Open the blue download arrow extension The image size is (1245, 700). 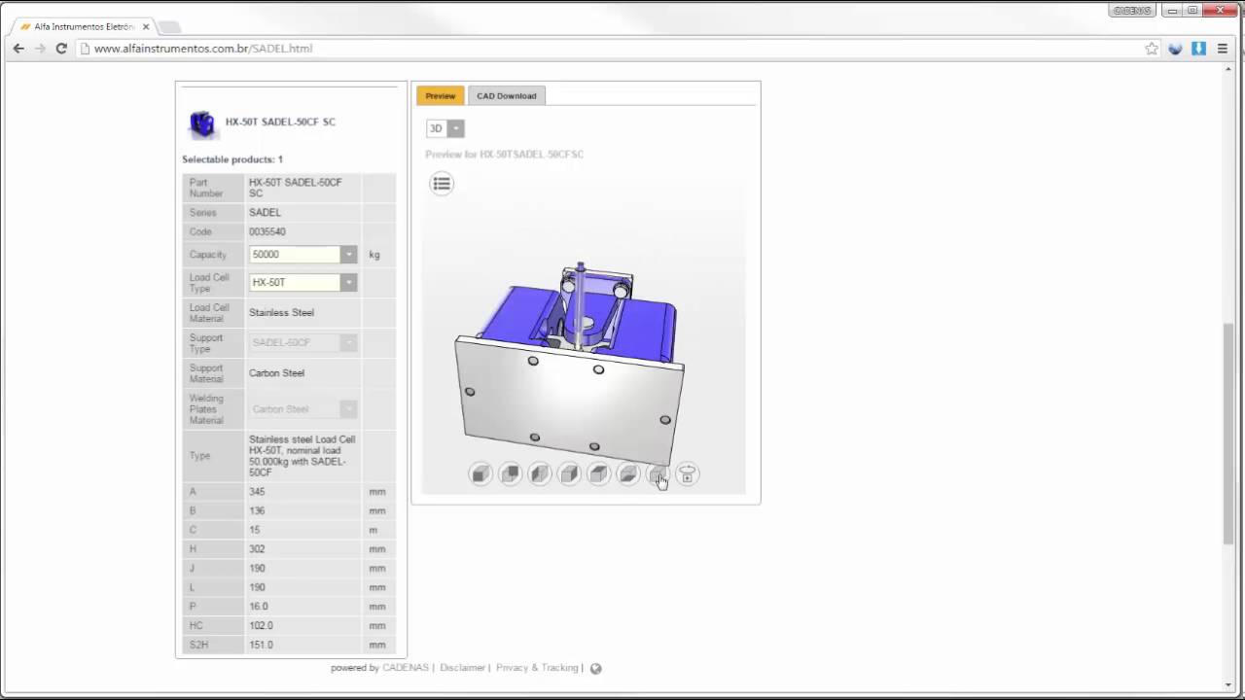tap(1198, 48)
